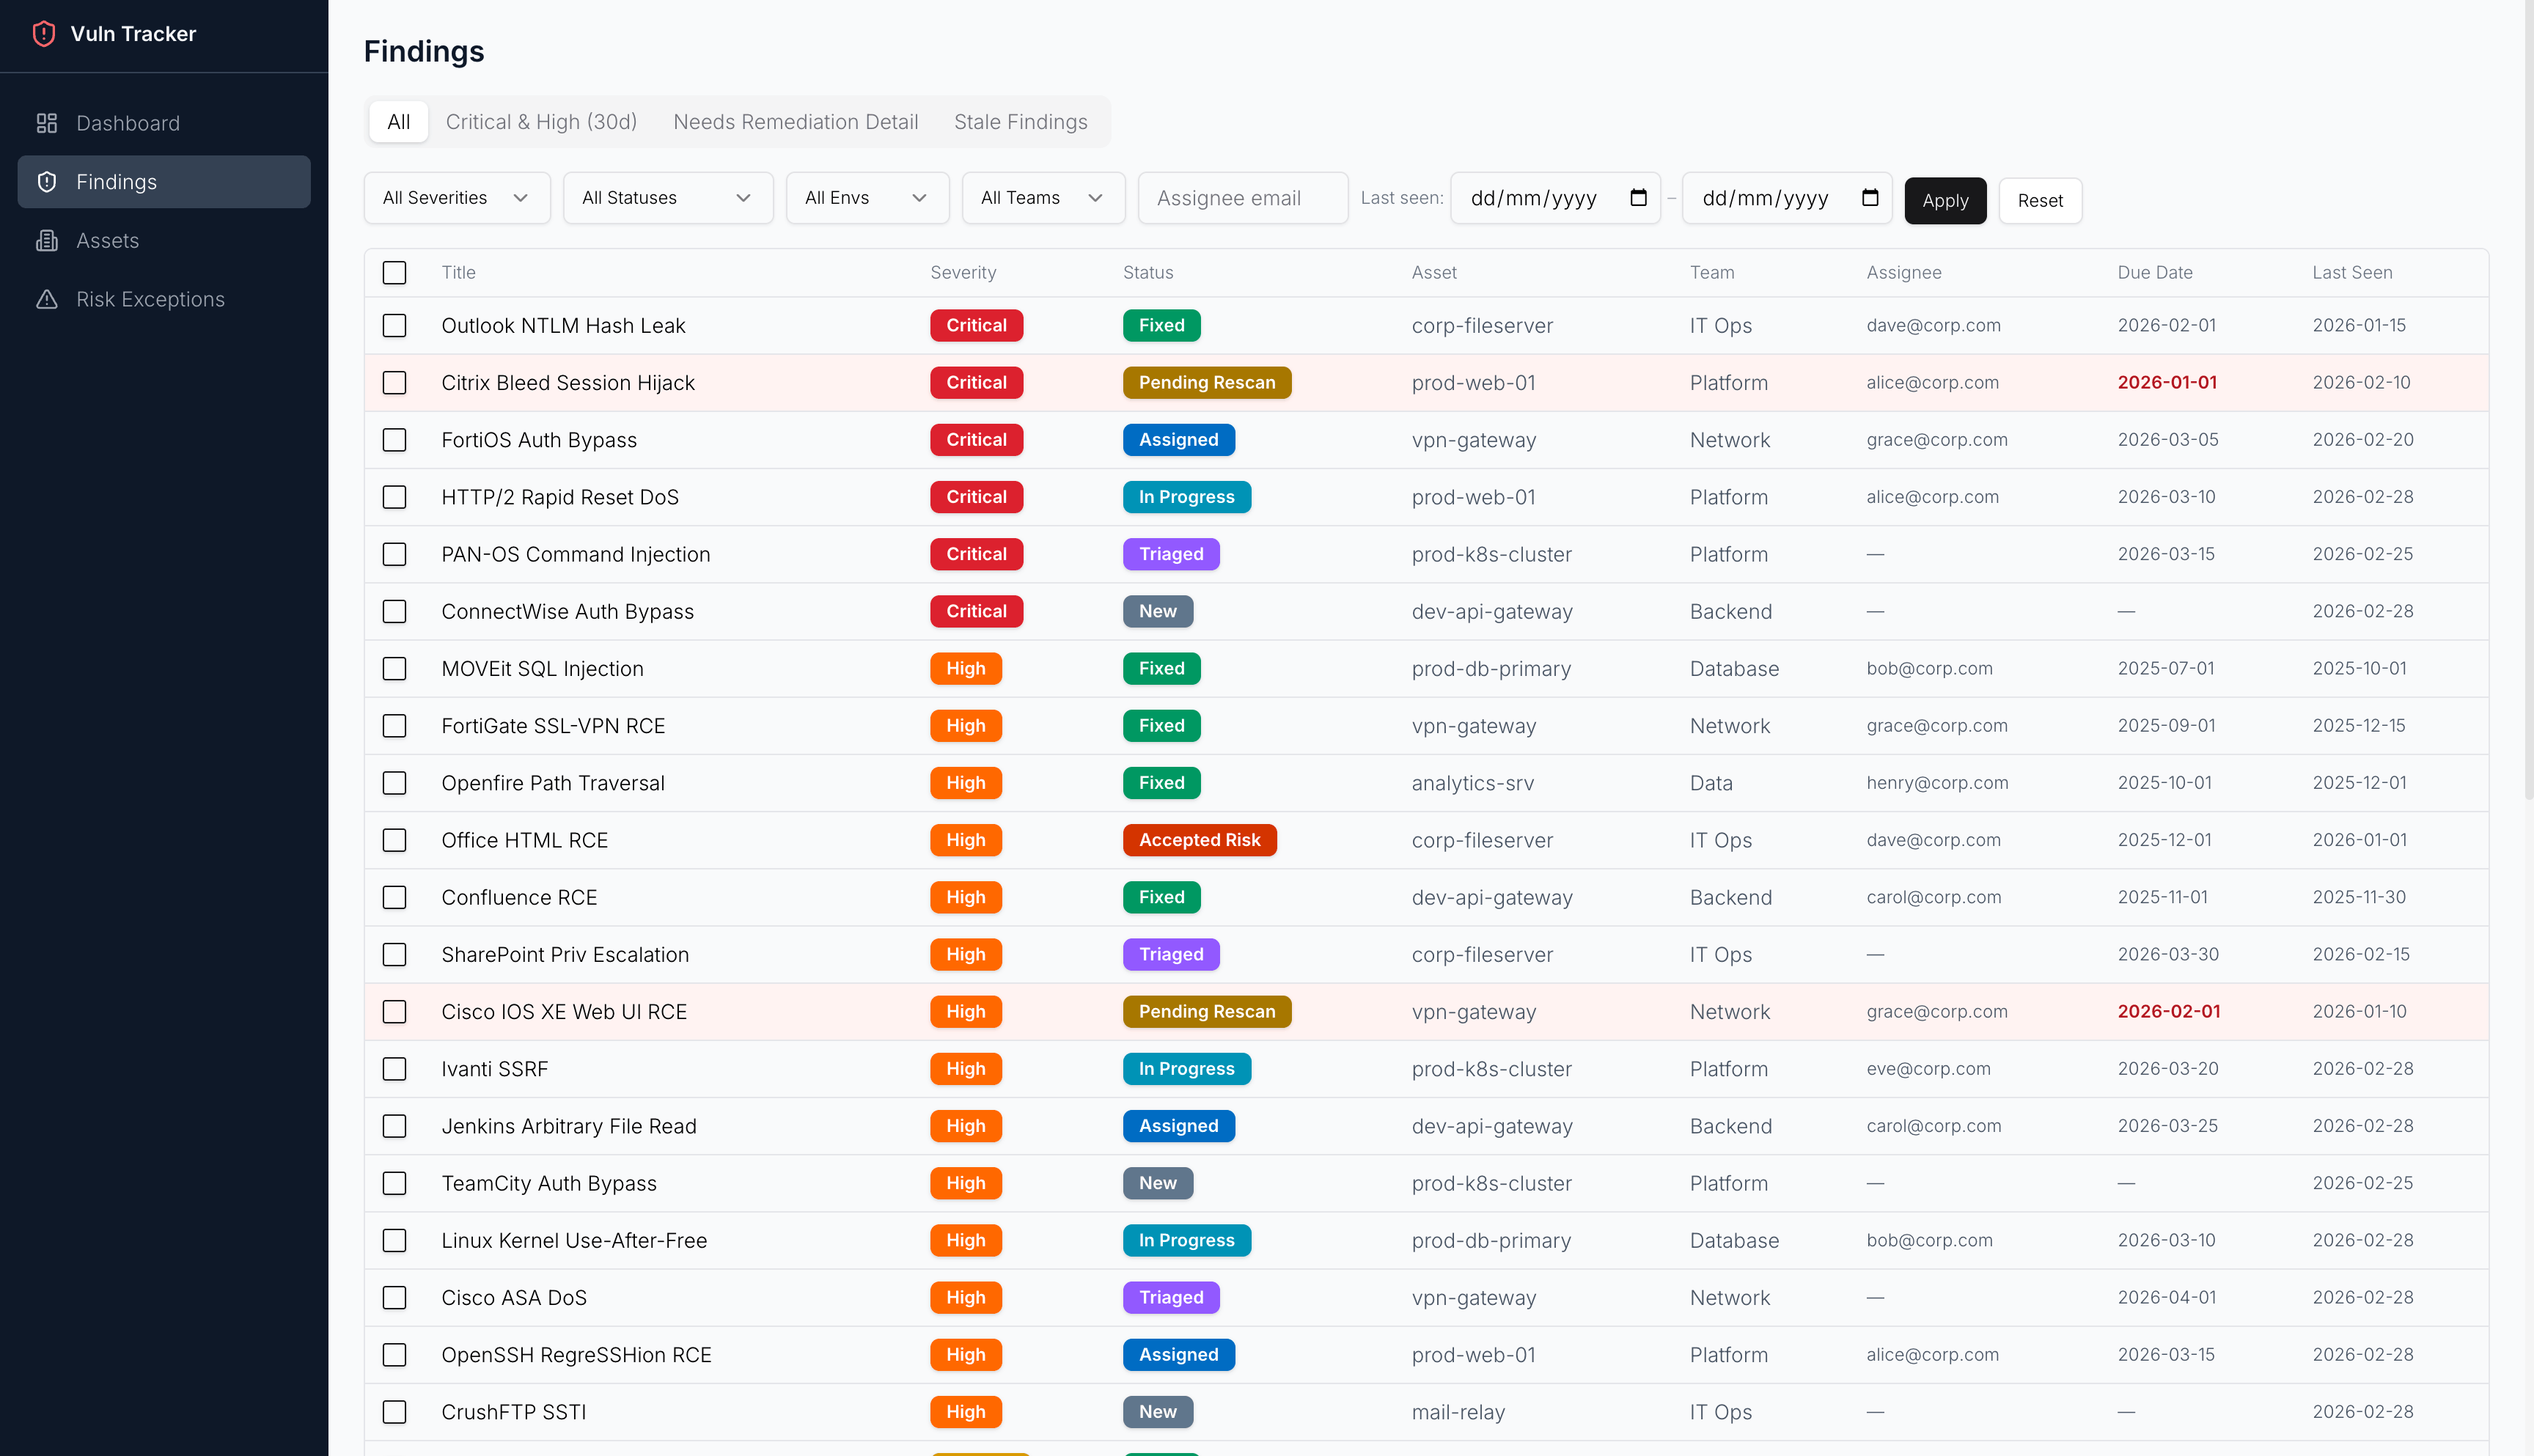This screenshot has height=1456, width=2534.
Task: Switch to the Critical & High (30d) tab
Action: [x=541, y=121]
